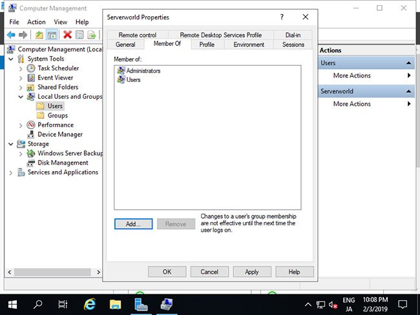
Task: Switch to the Environment tab
Action: pyautogui.click(x=249, y=45)
